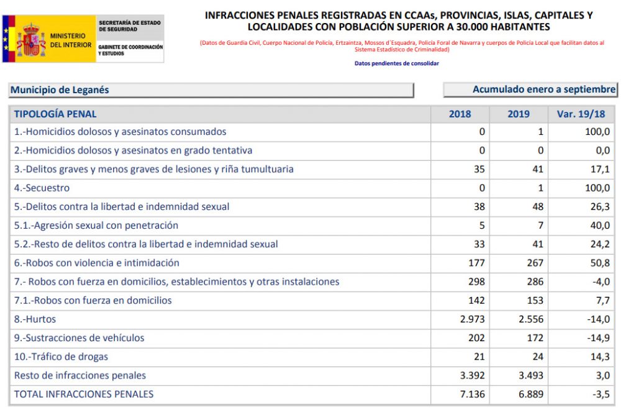Select the 8.-Hurtos row label

(35, 319)
